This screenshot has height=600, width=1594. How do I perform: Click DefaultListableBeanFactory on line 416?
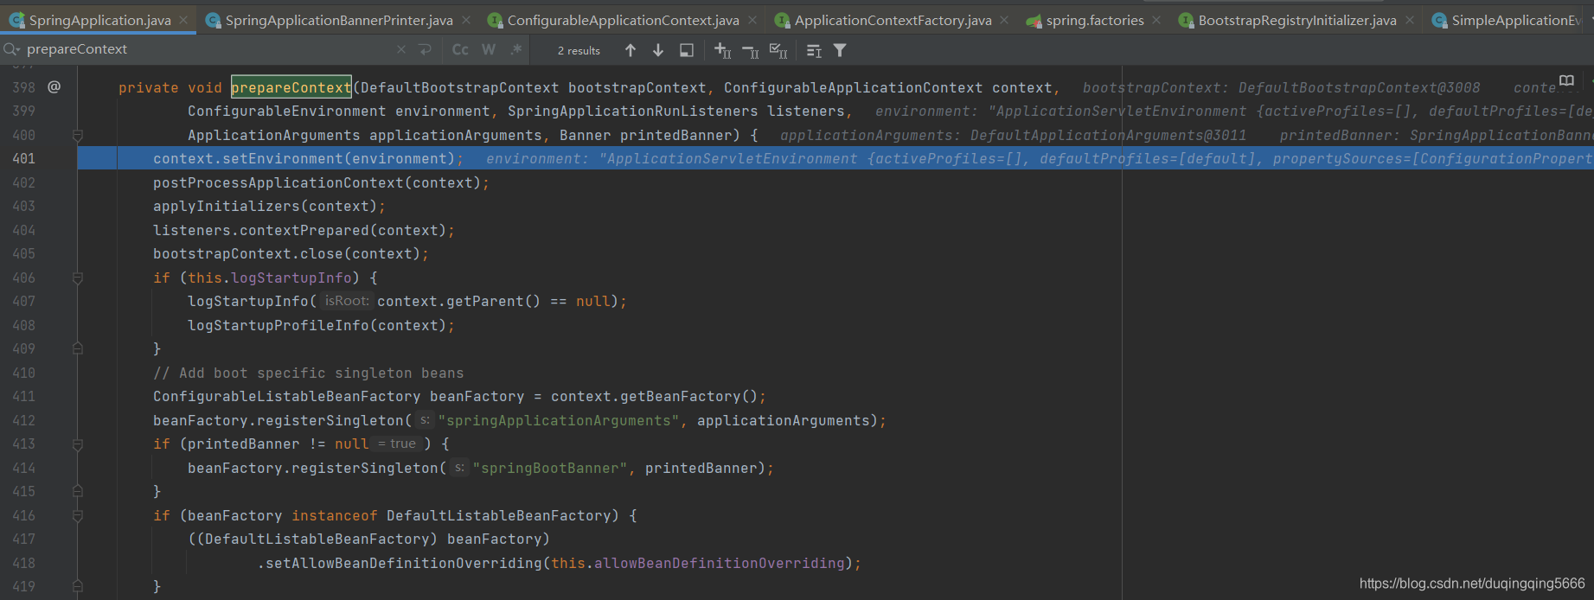click(x=498, y=516)
